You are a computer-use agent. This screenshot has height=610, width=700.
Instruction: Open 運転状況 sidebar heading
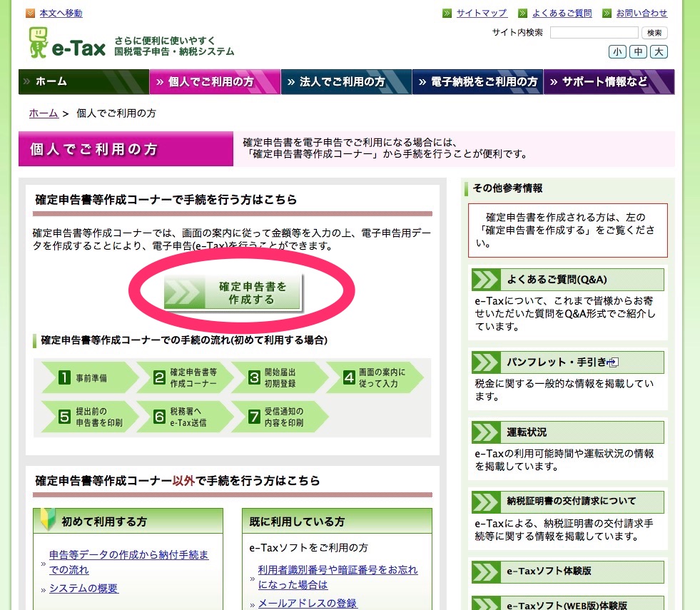point(568,432)
